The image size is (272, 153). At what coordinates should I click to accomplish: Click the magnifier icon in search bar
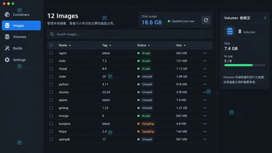[52, 34]
